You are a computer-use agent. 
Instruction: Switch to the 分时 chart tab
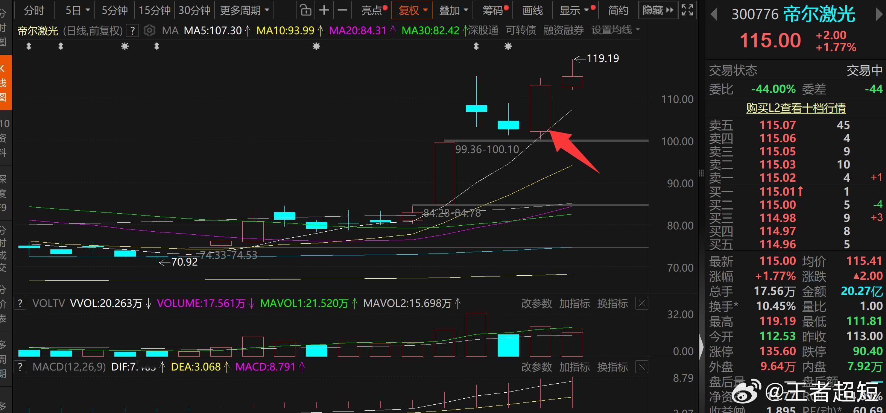[x=34, y=10]
